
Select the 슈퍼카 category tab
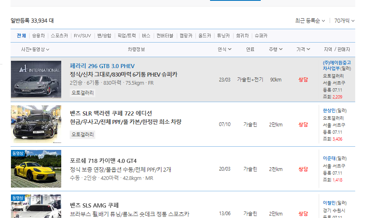coord(261,36)
